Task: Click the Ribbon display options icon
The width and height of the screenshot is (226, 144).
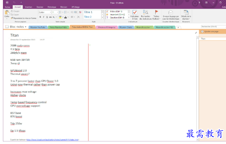Action: 206,3
